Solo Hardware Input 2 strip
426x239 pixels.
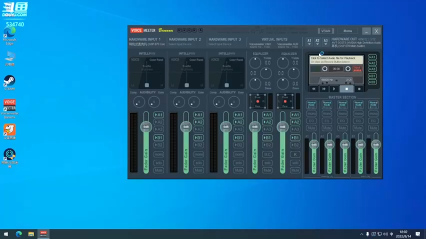point(199,163)
